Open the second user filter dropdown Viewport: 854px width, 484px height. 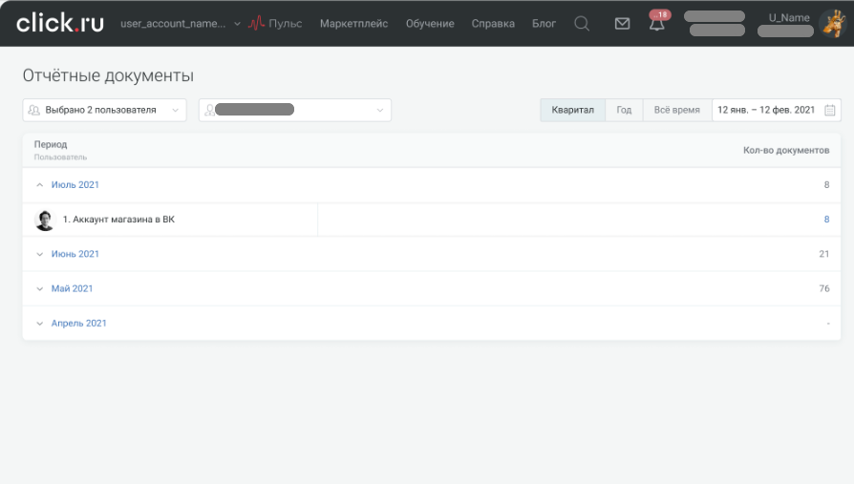pyautogui.click(x=294, y=110)
